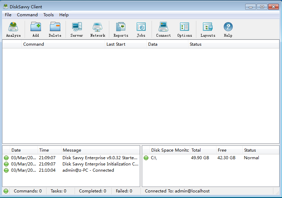Click 'Failed: 0' in status bar
The width and height of the screenshot is (282, 198).
pyautogui.click(x=124, y=191)
